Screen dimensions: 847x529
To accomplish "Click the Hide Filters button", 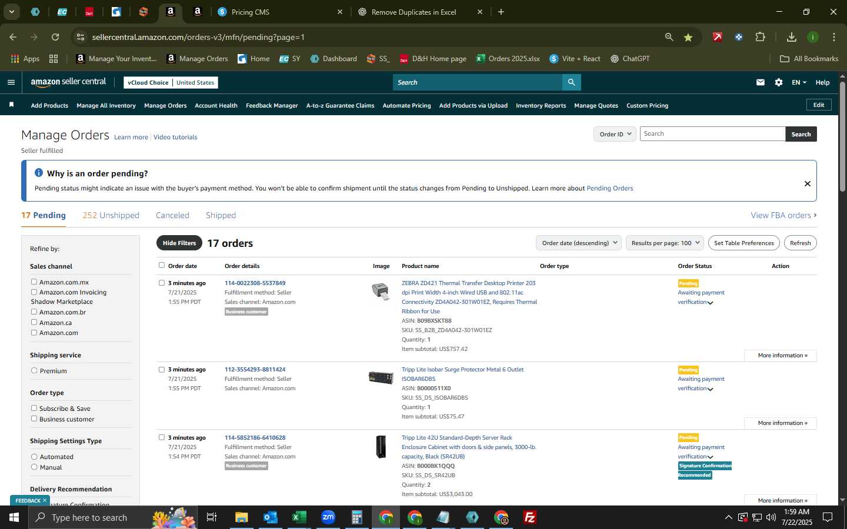I will click(x=179, y=243).
